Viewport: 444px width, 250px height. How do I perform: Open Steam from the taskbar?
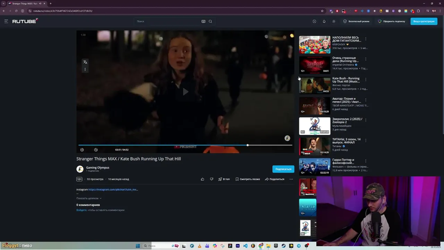(283, 246)
